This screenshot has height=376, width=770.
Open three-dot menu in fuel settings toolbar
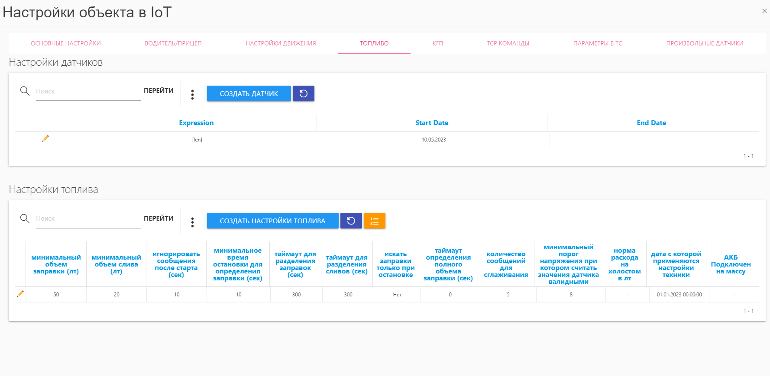(192, 222)
